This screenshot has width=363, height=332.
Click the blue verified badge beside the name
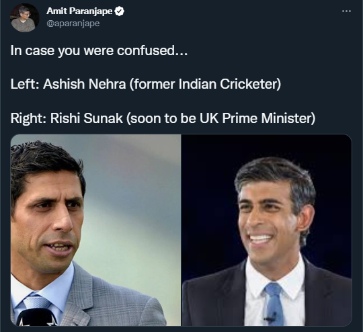120,11
